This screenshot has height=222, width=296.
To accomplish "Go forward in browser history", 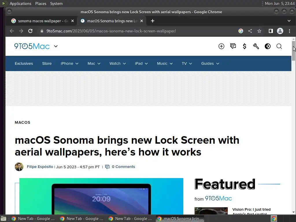I will tap(21, 31).
